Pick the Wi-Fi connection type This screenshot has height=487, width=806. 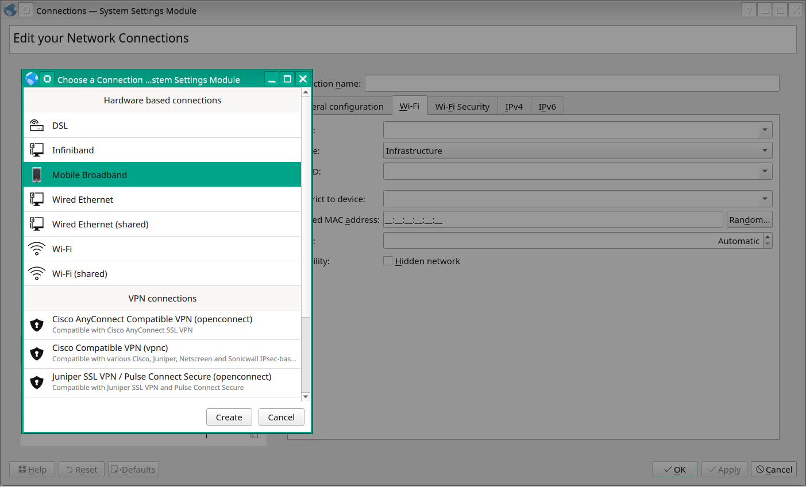162,249
